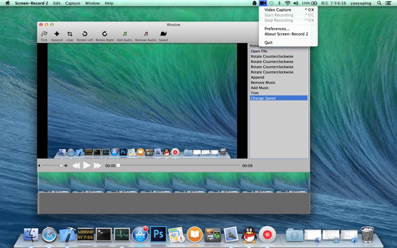Open Preferences from the dropdown
Viewport: 397px width, 248px height.
[x=277, y=29]
